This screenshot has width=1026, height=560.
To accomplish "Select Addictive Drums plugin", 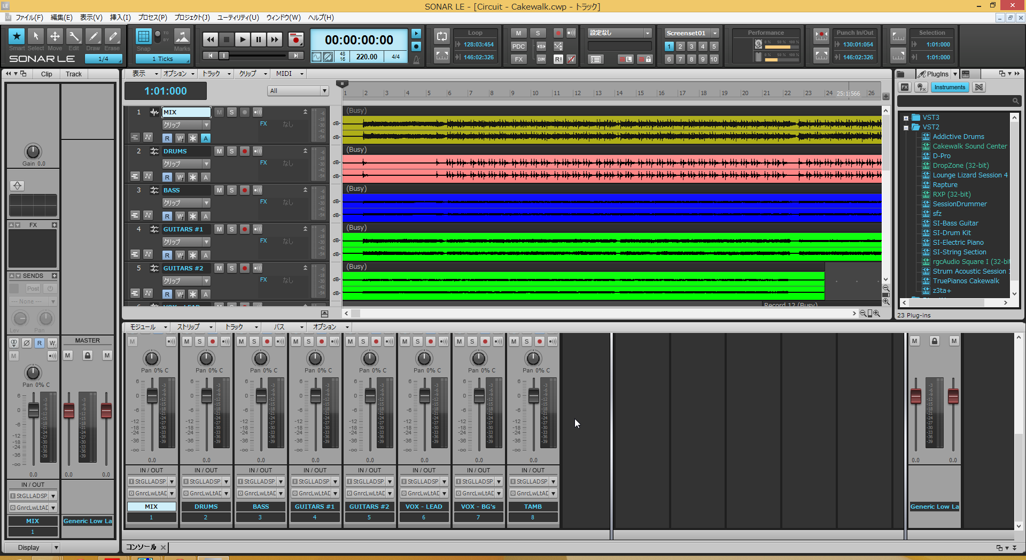I will (x=958, y=137).
